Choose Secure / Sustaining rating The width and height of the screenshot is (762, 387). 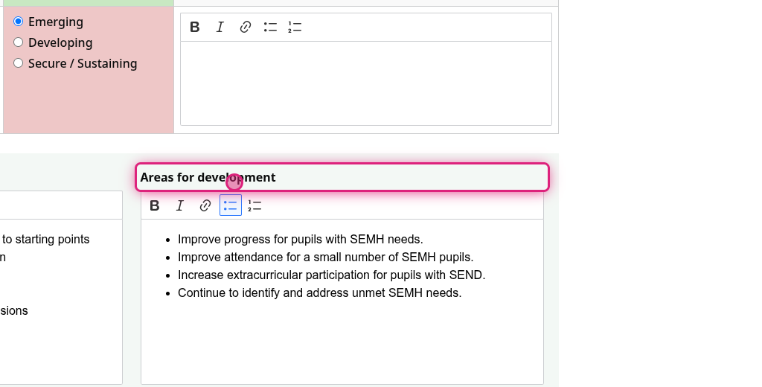pos(19,63)
